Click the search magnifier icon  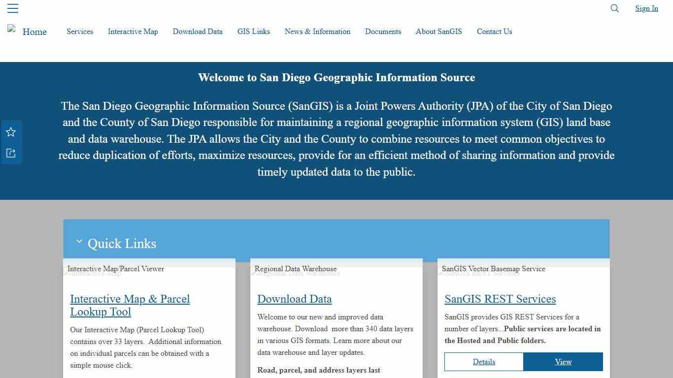pyautogui.click(x=614, y=8)
